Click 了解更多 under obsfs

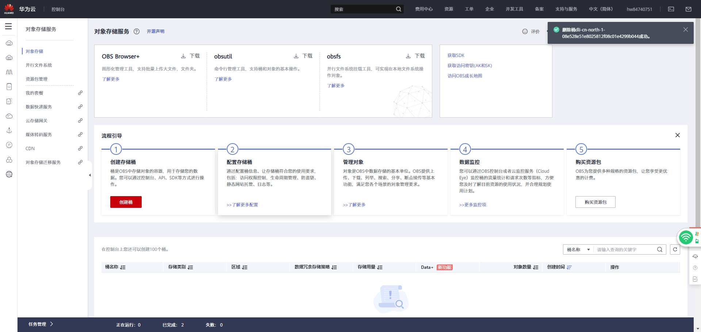pos(336,85)
